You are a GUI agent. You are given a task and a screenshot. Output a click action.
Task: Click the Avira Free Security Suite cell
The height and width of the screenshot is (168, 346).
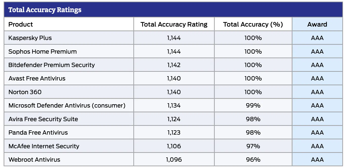43,119
